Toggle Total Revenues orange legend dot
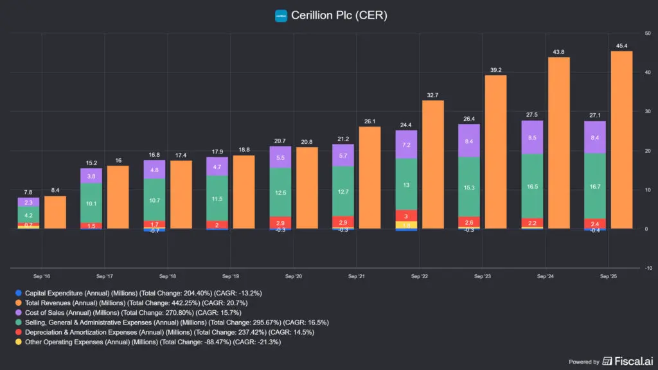The width and height of the screenshot is (658, 370). click(19, 303)
